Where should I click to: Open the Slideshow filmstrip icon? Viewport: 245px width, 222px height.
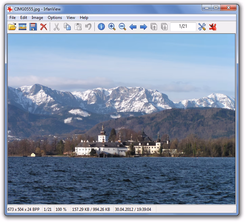[23, 27]
